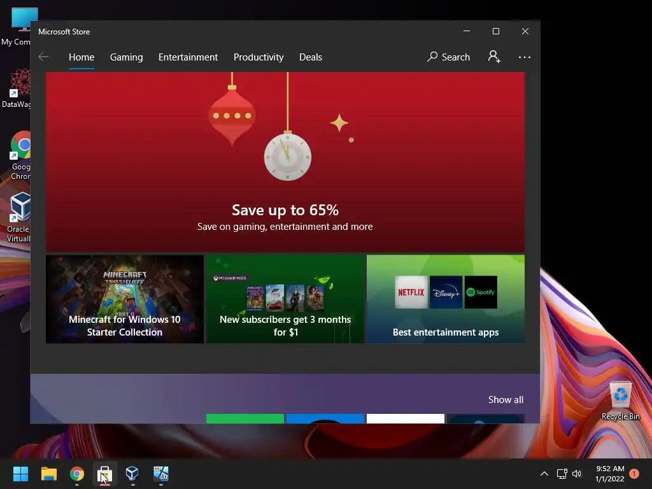Click the Show all link
The width and height of the screenshot is (652, 489).
tap(506, 400)
